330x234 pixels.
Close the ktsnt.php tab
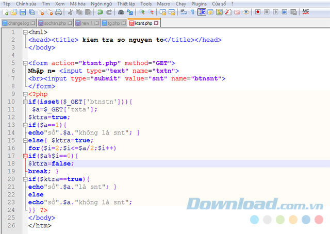tap(156, 23)
